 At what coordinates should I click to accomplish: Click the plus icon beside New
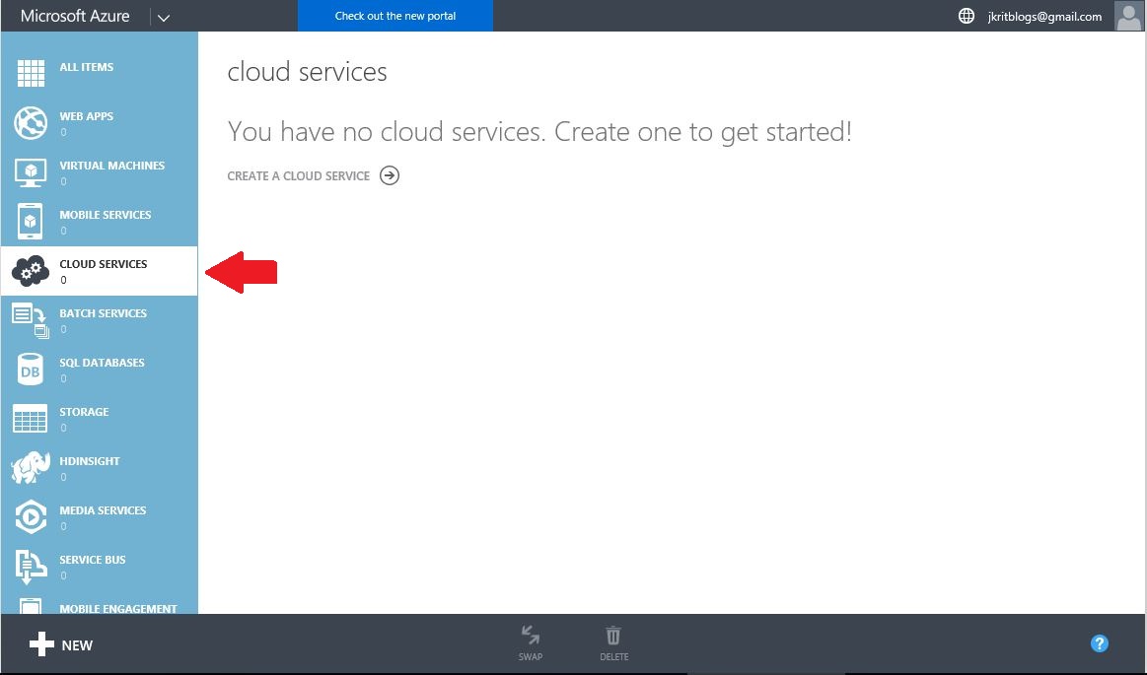[x=41, y=644]
